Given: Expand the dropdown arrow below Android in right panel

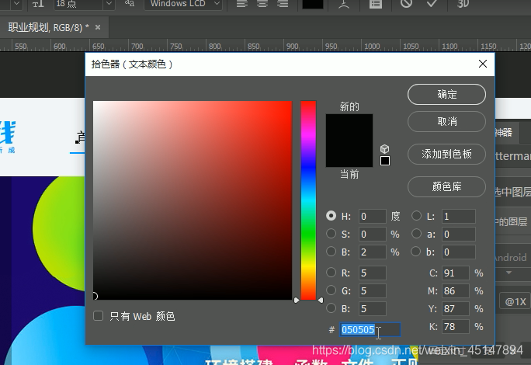Looking at the screenshot, I should pyautogui.click(x=508, y=273).
